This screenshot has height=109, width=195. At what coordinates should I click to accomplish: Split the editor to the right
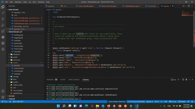coord(189,6)
